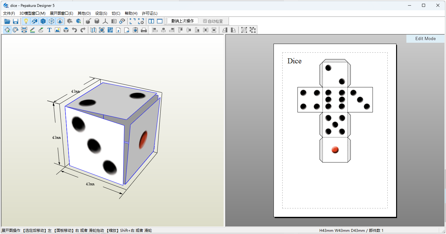Click the group selection icon
This screenshot has height=234, width=446.
click(244, 30)
